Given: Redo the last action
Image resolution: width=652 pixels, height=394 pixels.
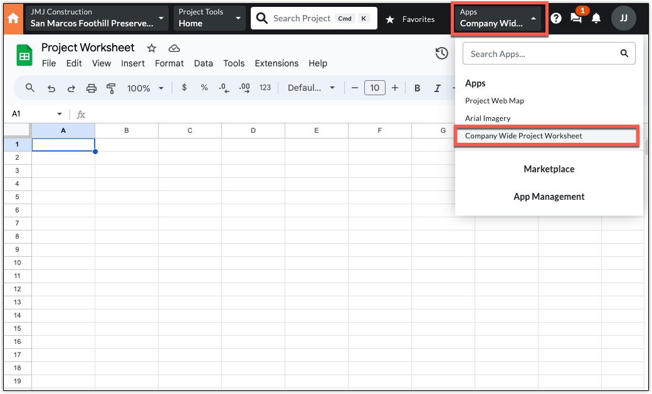Looking at the screenshot, I should (x=71, y=88).
